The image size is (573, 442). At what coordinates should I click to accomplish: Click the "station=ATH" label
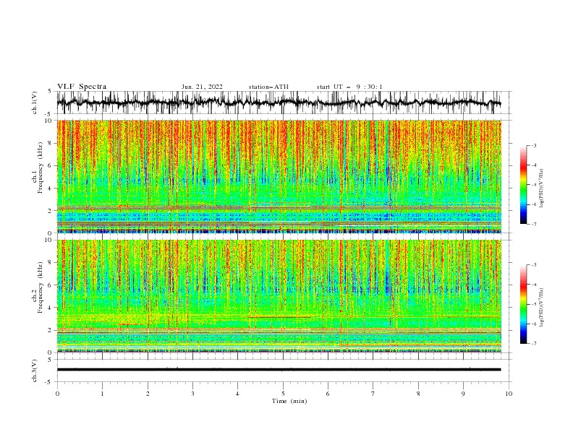(268, 87)
